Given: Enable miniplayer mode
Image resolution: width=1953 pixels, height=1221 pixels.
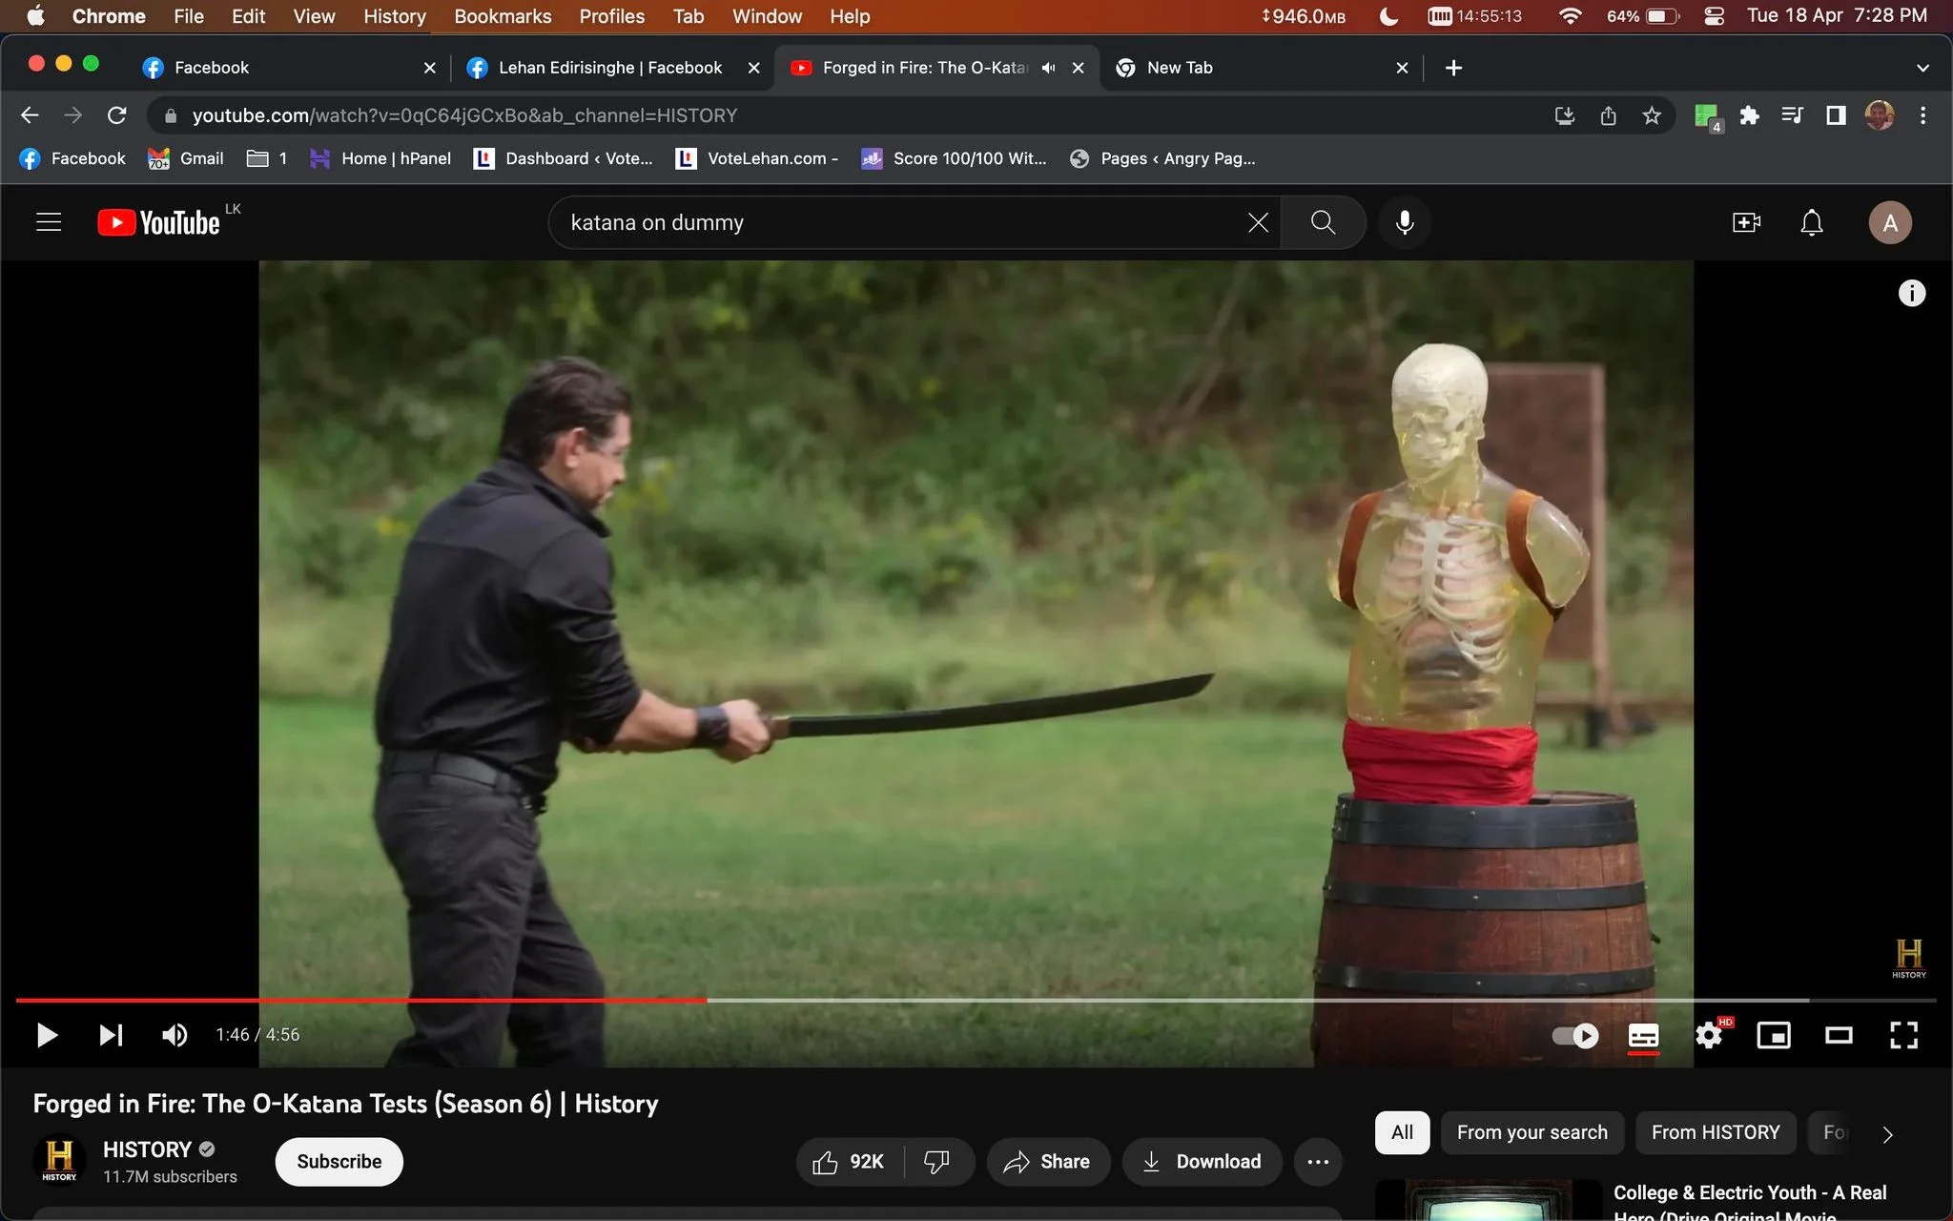Looking at the screenshot, I should coord(1774,1035).
